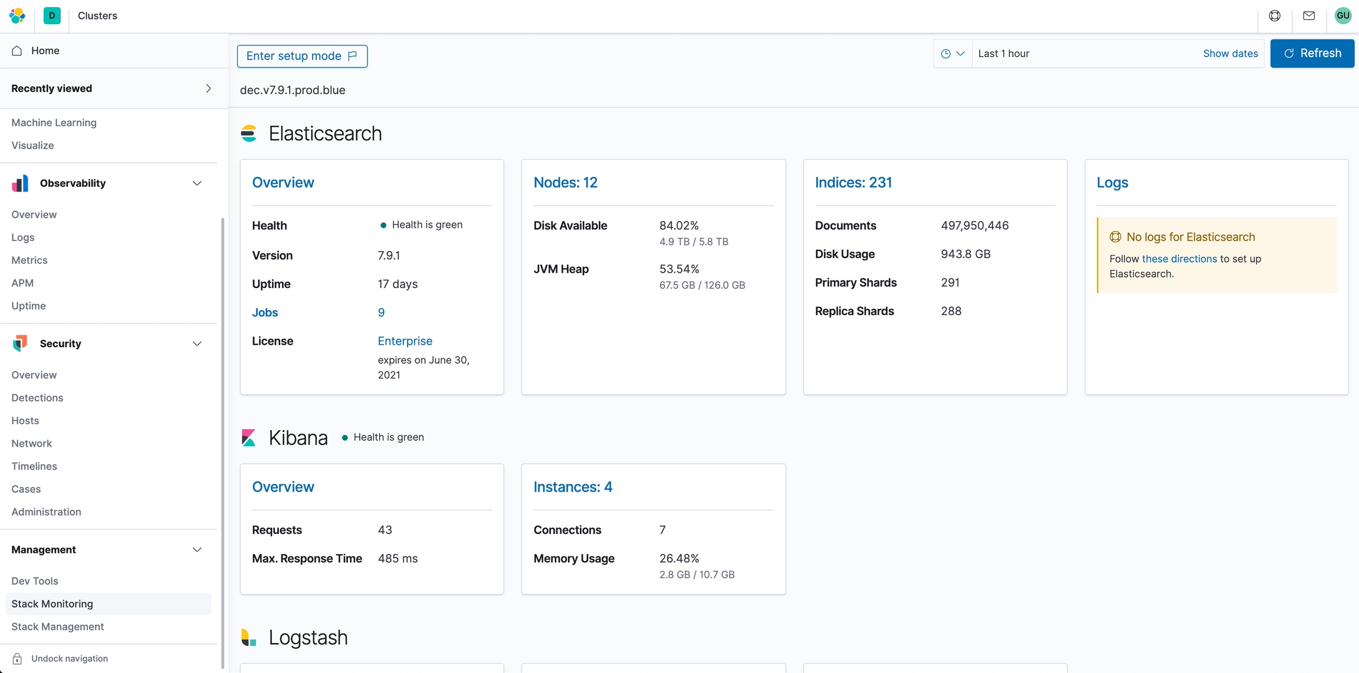Open the time picker quick menu

click(x=953, y=54)
